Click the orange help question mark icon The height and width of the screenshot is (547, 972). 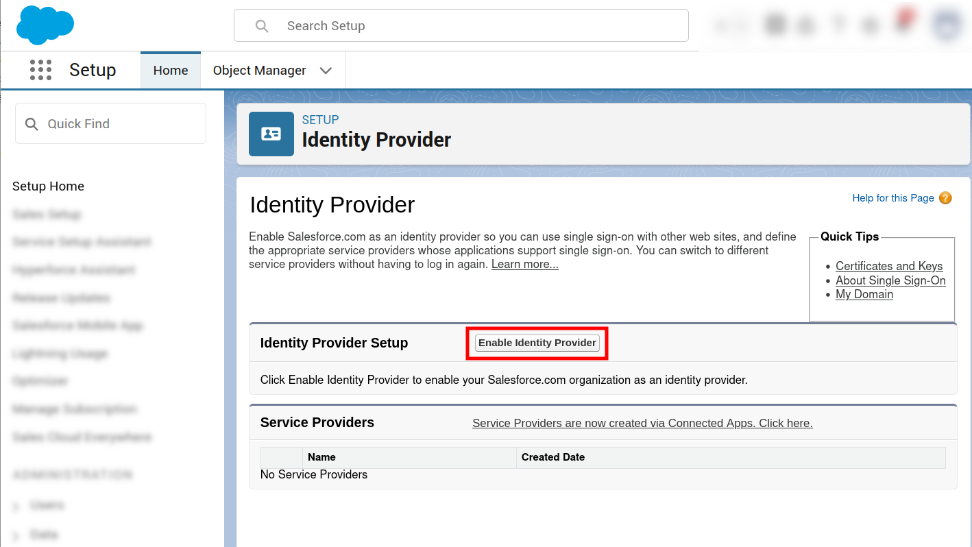(x=945, y=198)
